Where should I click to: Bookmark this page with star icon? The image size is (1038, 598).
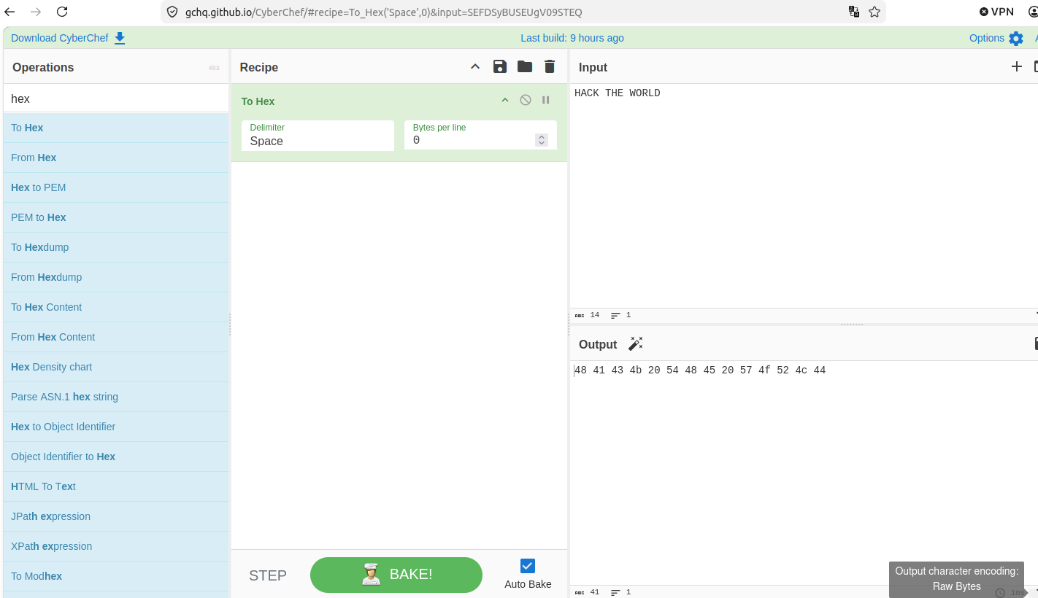pyautogui.click(x=874, y=12)
